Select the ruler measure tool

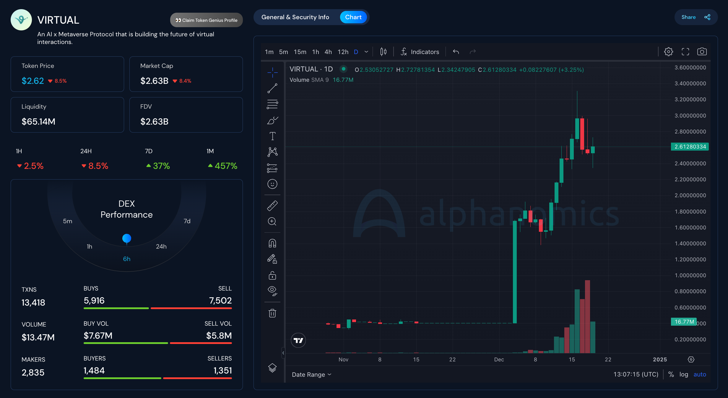click(272, 205)
